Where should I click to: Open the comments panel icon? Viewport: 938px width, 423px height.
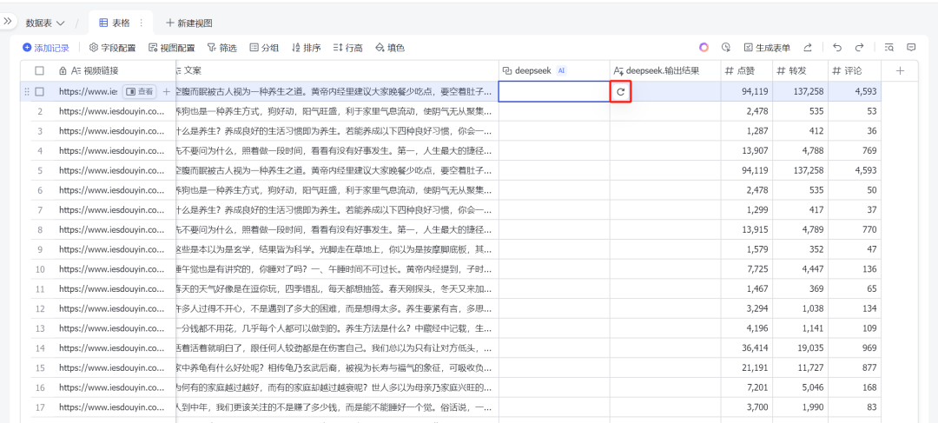(x=911, y=47)
